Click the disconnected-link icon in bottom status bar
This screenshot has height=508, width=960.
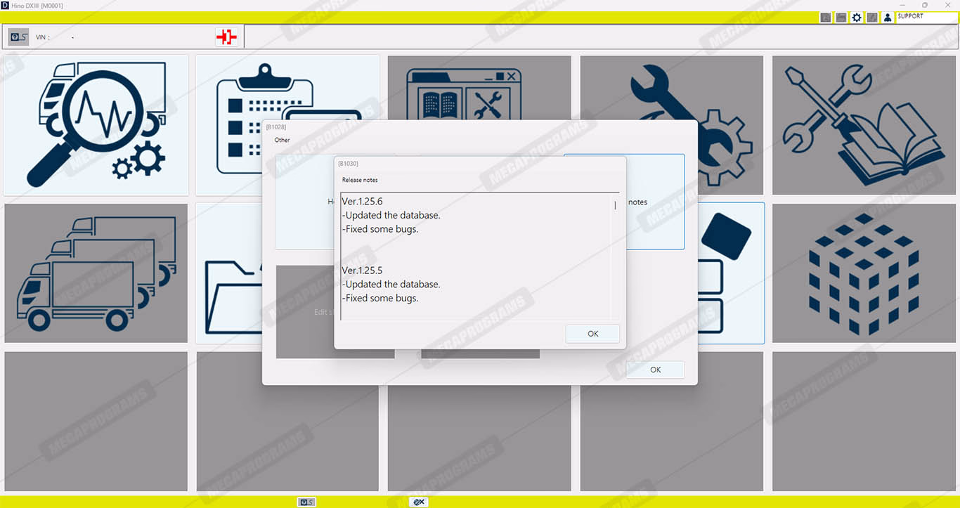point(419,502)
